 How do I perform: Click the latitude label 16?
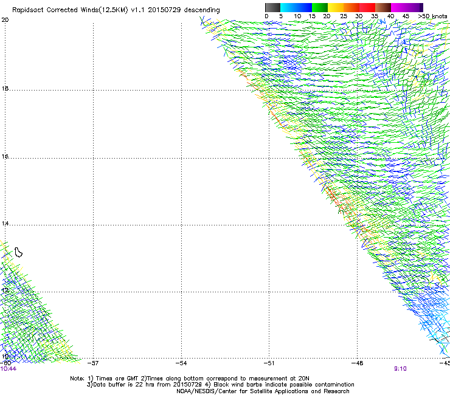[5, 157]
